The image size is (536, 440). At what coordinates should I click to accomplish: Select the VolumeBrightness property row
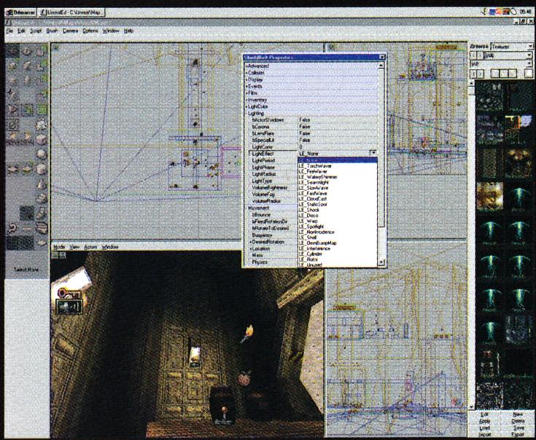click(273, 188)
